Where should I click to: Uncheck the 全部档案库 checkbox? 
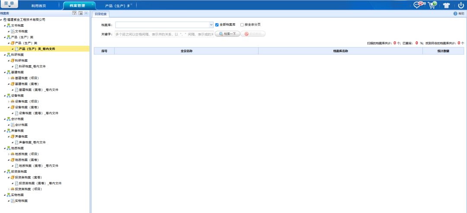(x=217, y=25)
